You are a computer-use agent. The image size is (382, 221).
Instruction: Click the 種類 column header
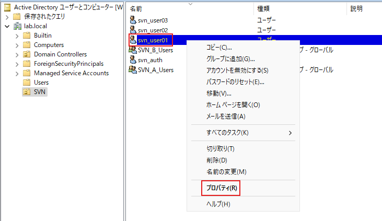[x=263, y=9]
